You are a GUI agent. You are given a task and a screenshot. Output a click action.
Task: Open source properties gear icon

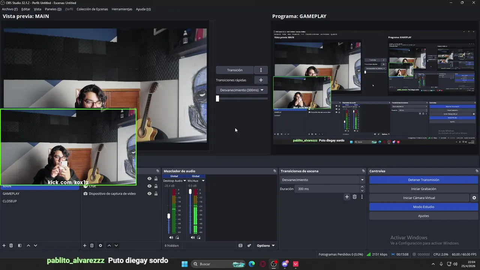[x=100, y=246]
